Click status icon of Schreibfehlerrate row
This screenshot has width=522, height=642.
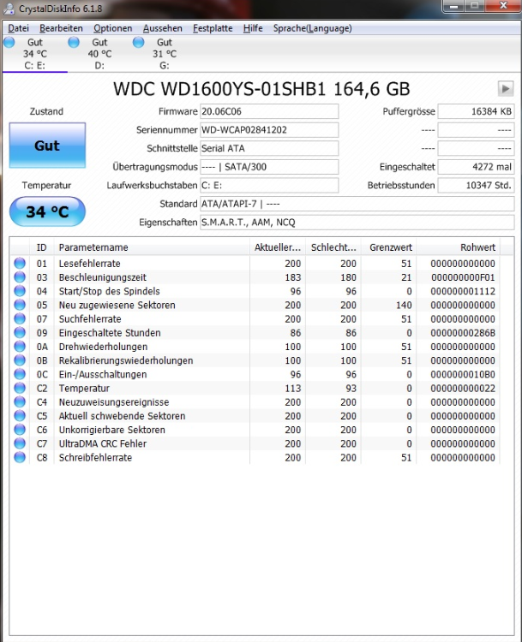tap(20, 457)
